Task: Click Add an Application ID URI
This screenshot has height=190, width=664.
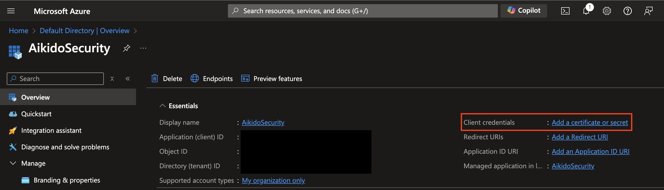Action: click(x=591, y=151)
